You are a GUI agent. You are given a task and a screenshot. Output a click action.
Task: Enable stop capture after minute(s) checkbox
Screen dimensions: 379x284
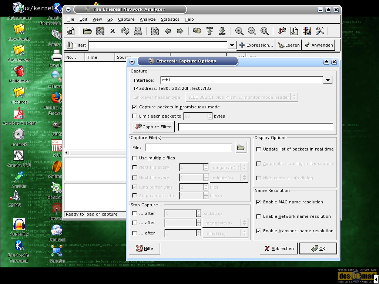135,233
